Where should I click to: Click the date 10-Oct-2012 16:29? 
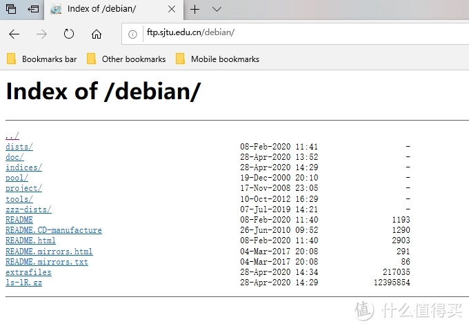pyautogui.click(x=279, y=199)
